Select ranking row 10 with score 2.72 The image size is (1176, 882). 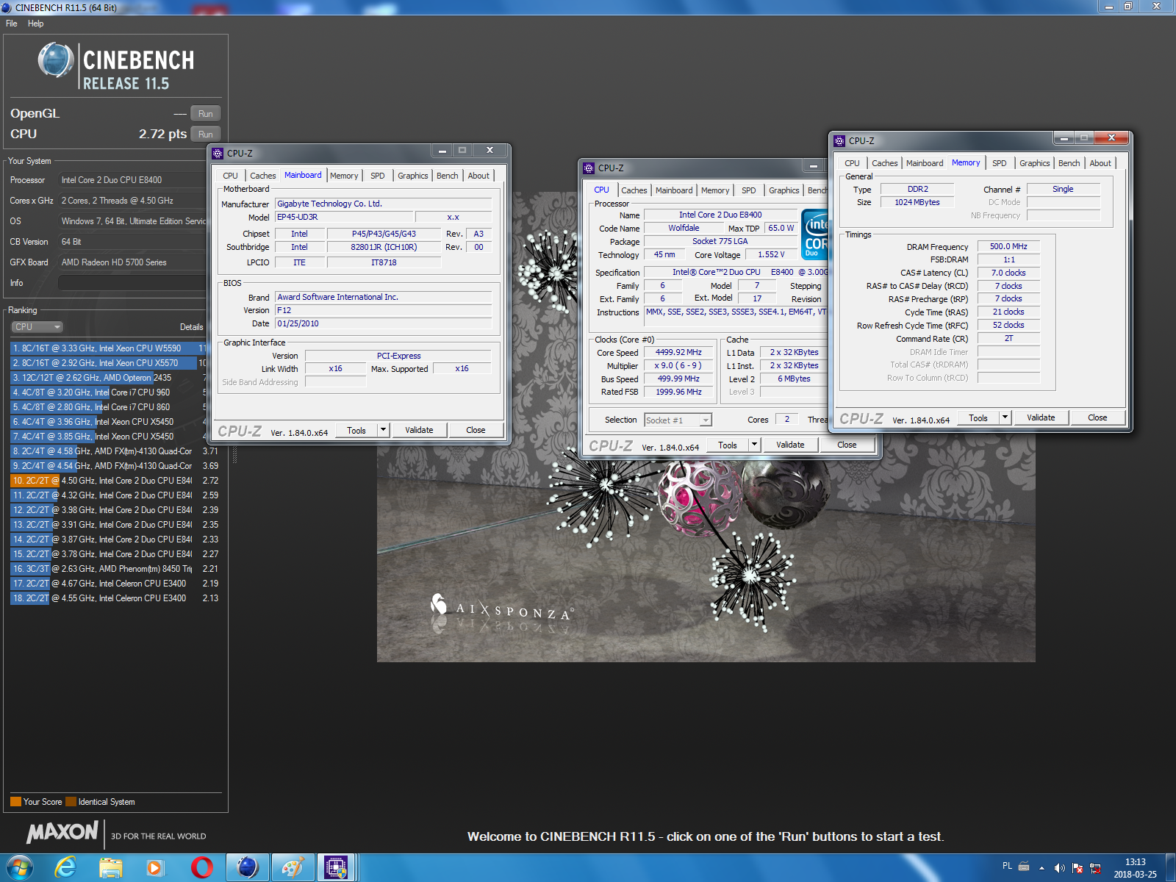tap(115, 481)
